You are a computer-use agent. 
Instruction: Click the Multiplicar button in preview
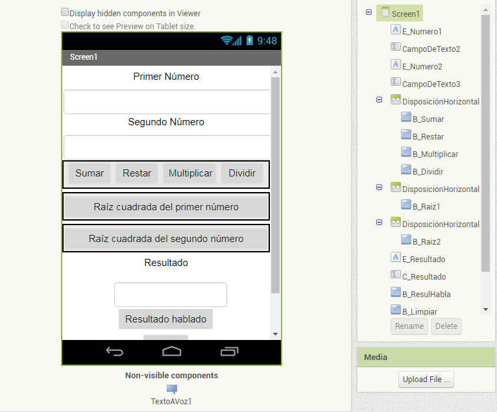pos(190,173)
